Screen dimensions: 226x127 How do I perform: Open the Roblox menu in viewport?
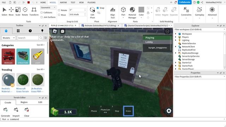point(55,31)
